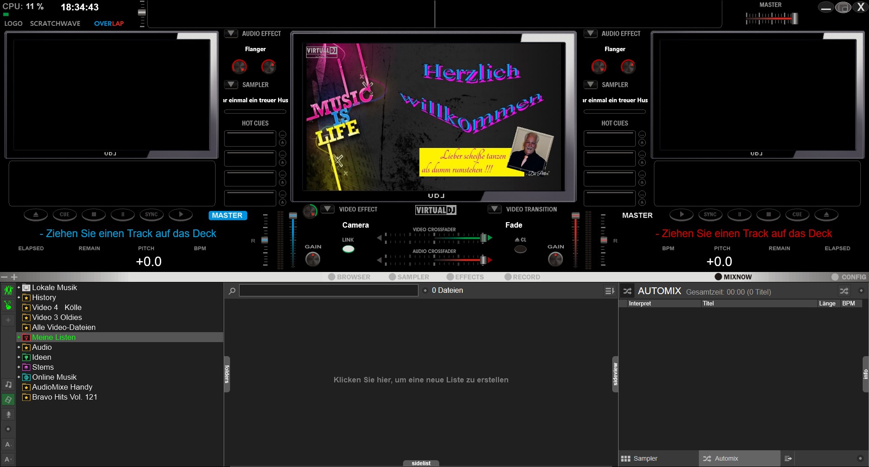Image resolution: width=869 pixels, height=467 pixels.
Task: Switch to the LOGO display mode
Action: 13,24
